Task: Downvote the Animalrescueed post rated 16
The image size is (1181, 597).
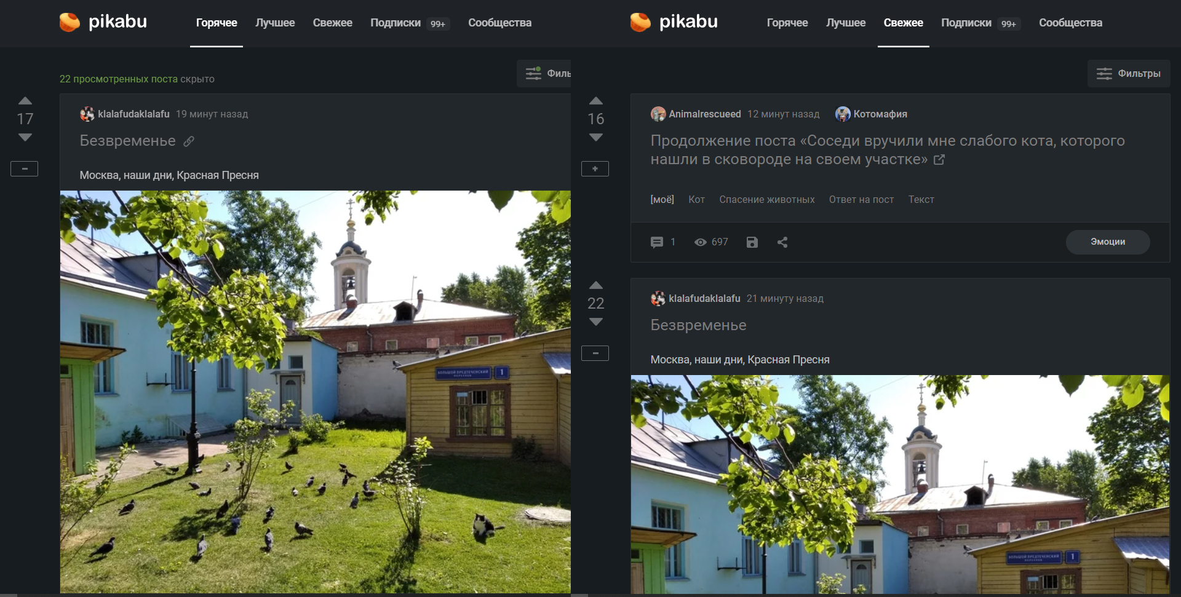Action: 595,137
